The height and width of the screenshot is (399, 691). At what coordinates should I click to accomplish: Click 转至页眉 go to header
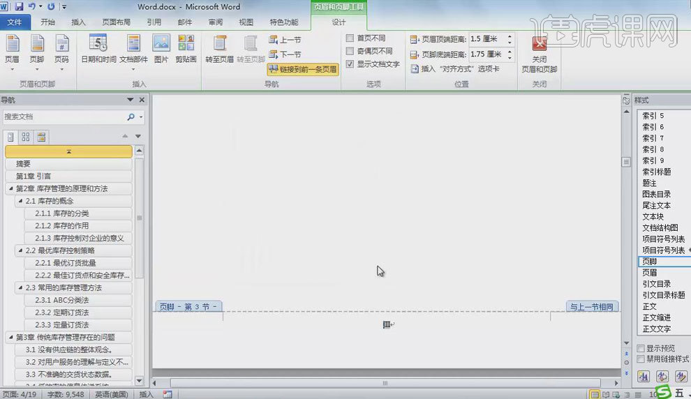tap(219, 50)
